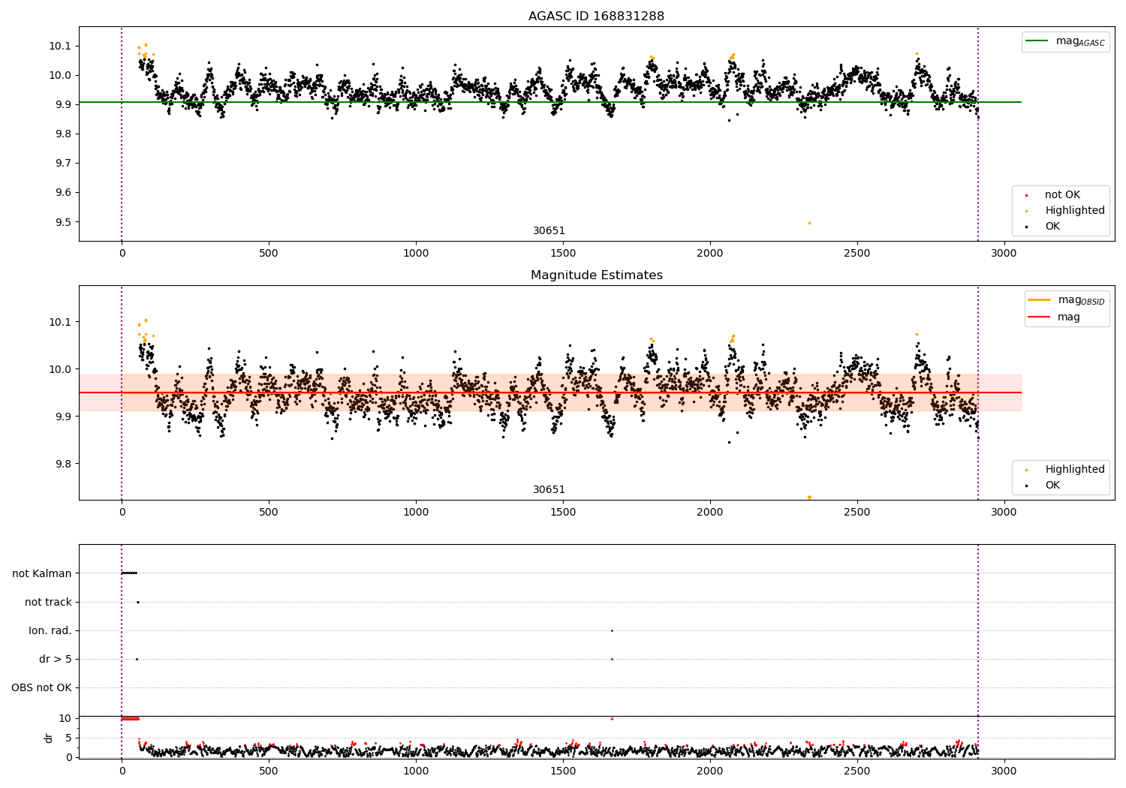Click x-tick '2000' in Magnitude Estimates plot
1126x788 pixels.
(x=710, y=513)
